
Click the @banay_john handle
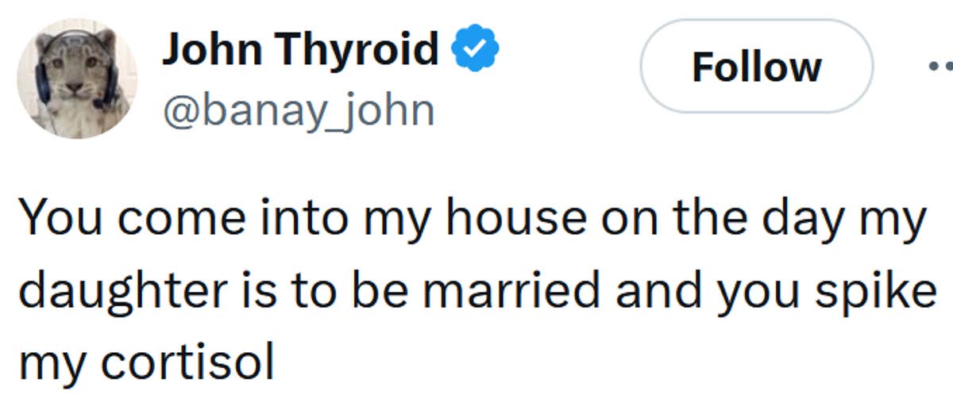tap(299, 111)
